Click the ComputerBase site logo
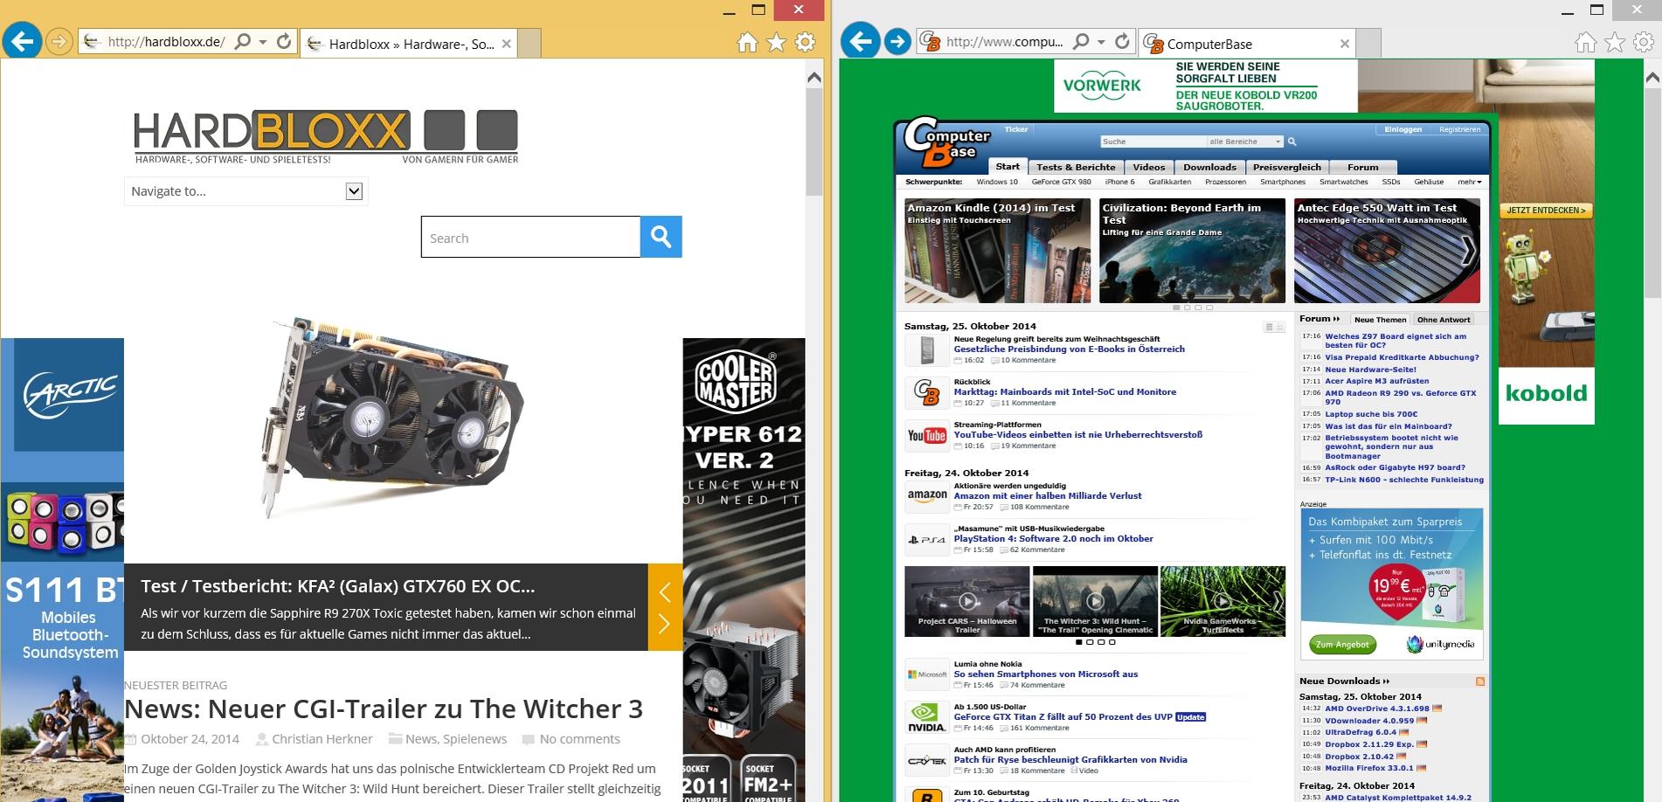The image size is (1662, 802). (946, 144)
